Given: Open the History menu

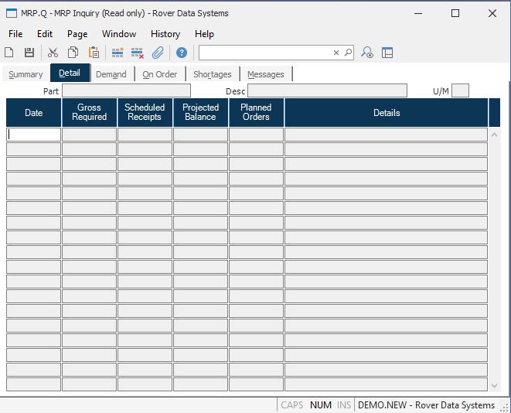Looking at the screenshot, I should click(x=165, y=34).
